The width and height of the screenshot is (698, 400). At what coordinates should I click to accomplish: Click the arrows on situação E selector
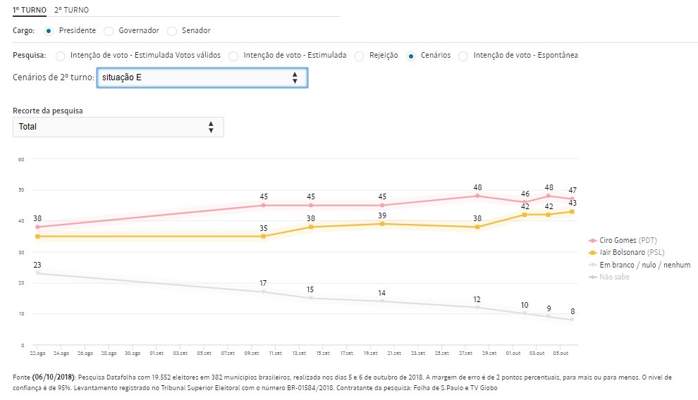(x=295, y=77)
